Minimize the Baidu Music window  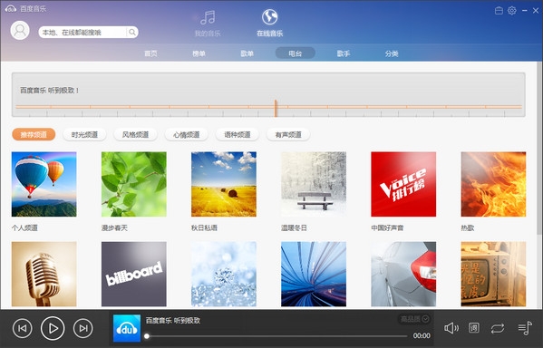click(x=525, y=10)
